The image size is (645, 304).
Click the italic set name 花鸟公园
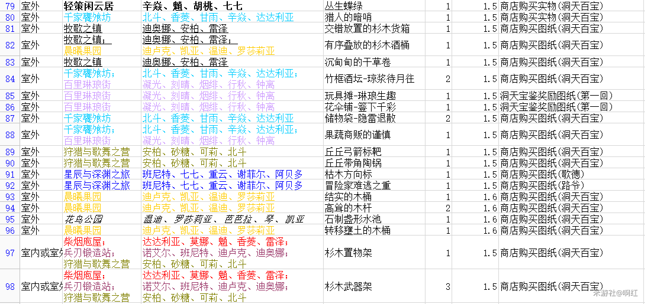(x=102, y=219)
